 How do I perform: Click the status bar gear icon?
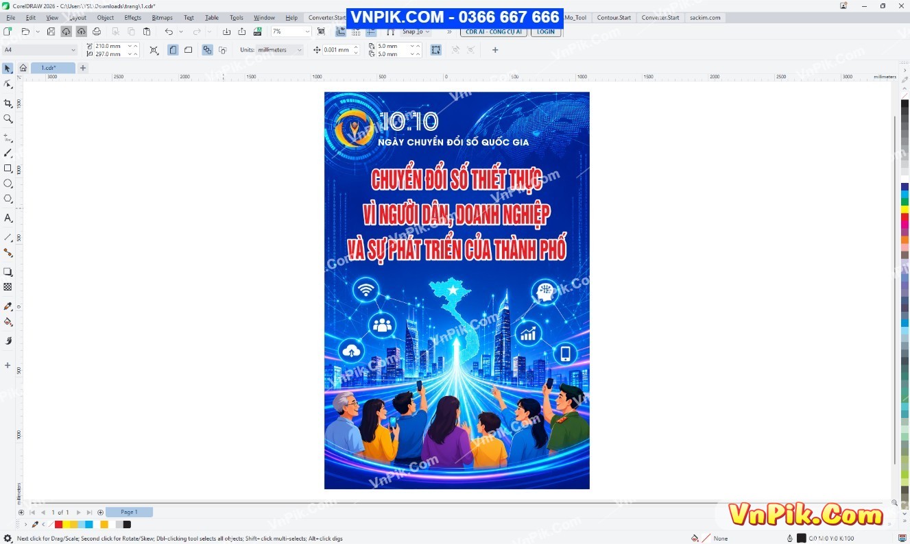coord(8,539)
